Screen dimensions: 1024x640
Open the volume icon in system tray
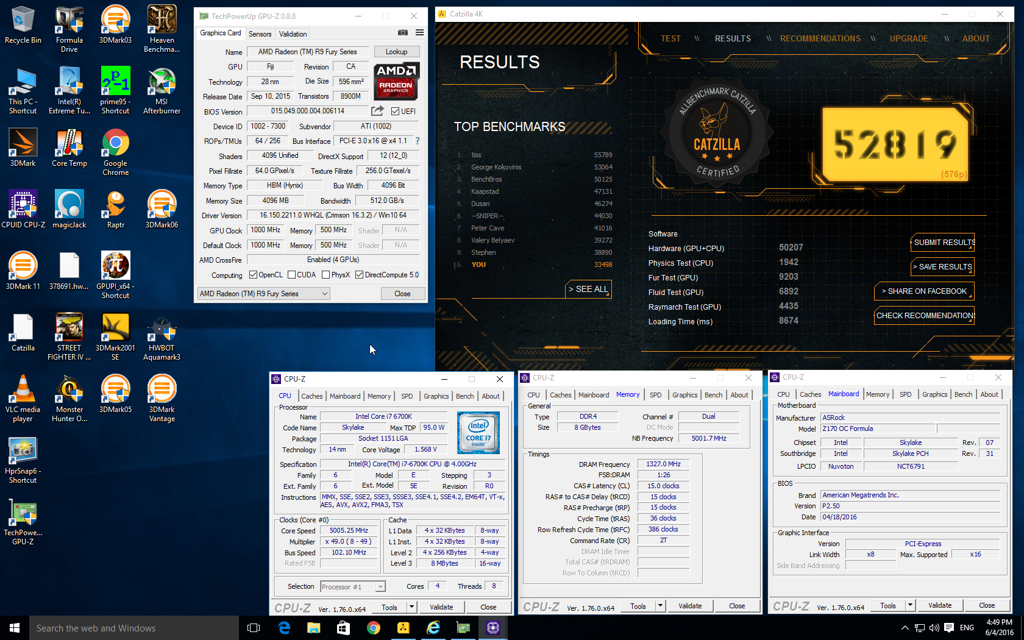pyautogui.click(x=934, y=628)
